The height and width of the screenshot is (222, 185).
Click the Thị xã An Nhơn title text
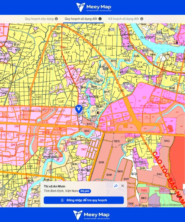(x=54, y=186)
